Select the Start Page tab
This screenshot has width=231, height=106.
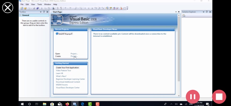coord(57,12)
